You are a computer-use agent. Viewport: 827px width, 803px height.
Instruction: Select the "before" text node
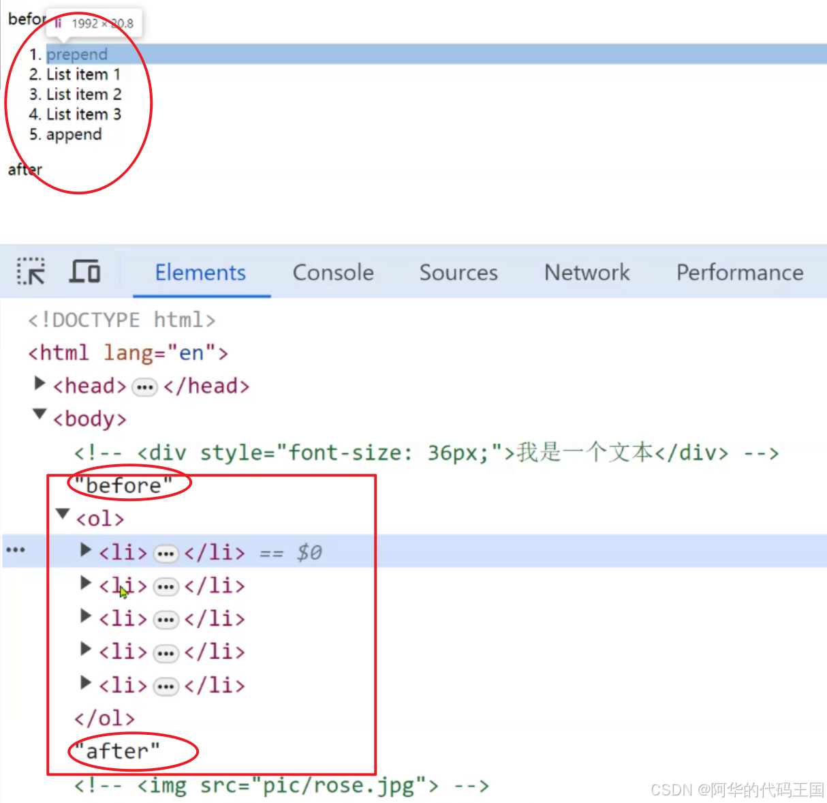[x=123, y=485]
